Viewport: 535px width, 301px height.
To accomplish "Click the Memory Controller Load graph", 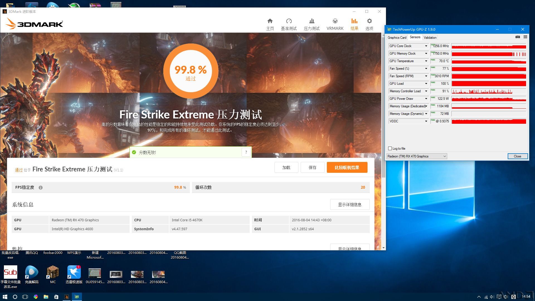I will pyautogui.click(x=489, y=91).
